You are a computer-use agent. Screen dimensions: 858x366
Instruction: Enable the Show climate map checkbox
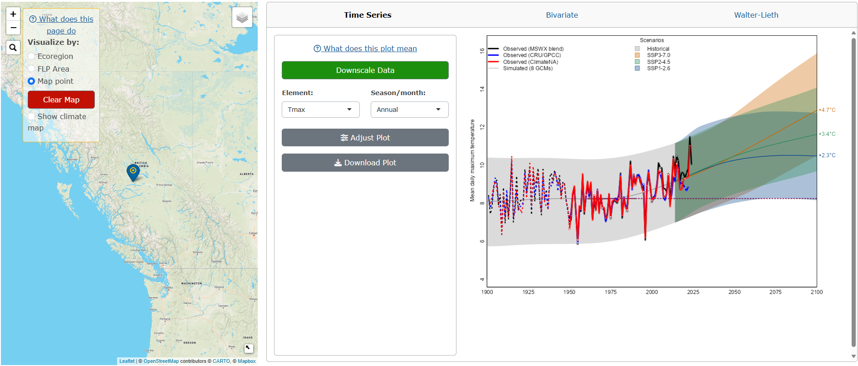coord(31,116)
